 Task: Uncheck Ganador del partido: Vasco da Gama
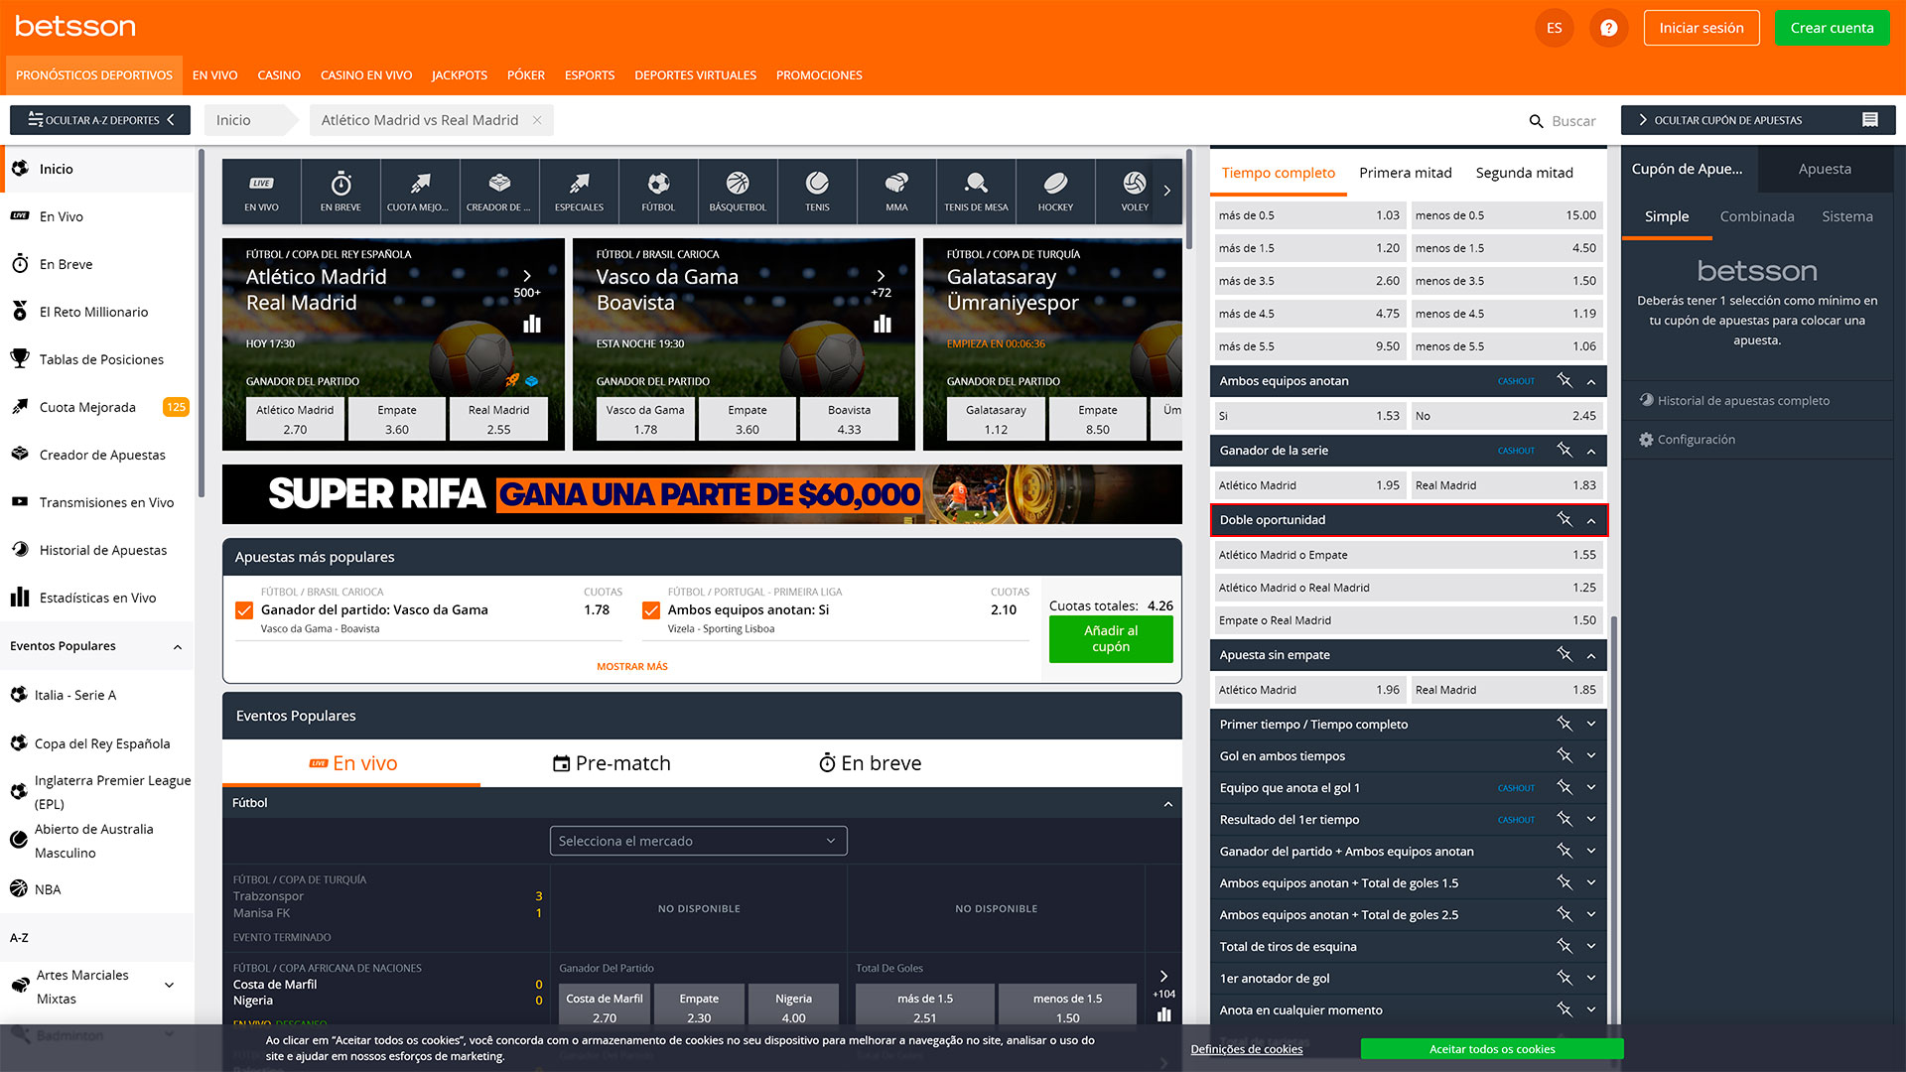(x=244, y=610)
